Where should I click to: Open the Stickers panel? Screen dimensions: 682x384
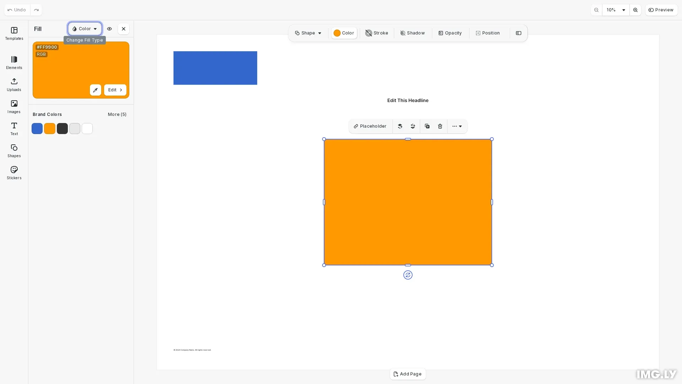click(14, 173)
